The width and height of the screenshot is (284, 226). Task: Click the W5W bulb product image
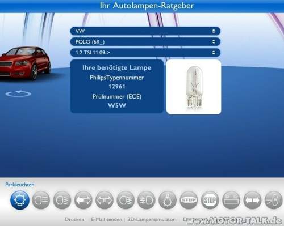click(x=194, y=87)
